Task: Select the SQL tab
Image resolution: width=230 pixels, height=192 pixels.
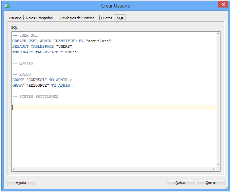Action: coord(120,18)
